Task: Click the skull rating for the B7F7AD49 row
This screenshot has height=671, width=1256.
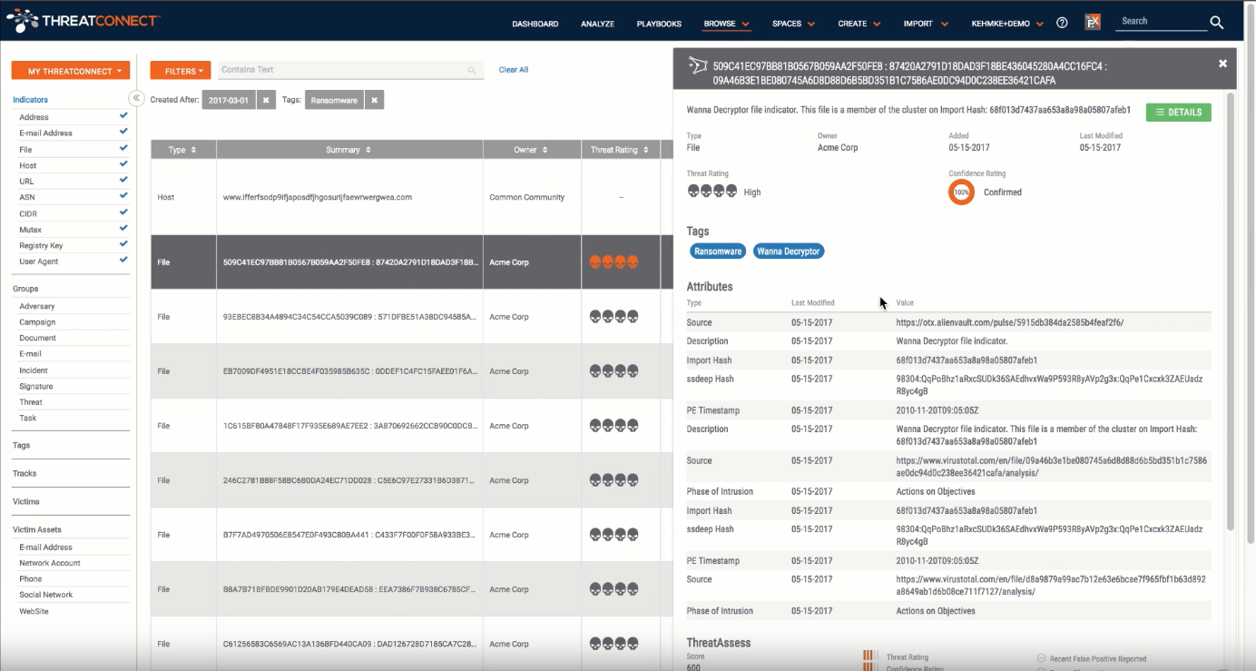Action: (614, 535)
